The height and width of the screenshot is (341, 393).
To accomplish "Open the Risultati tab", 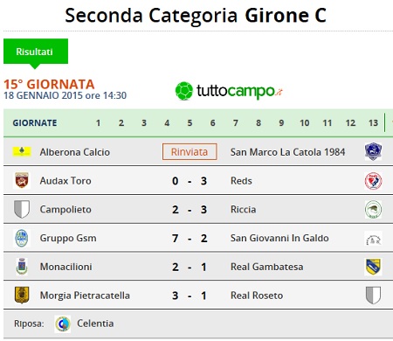I will pyautogui.click(x=36, y=52).
